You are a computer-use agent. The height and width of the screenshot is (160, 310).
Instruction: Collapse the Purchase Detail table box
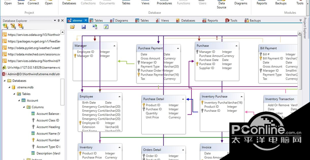click(183, 99)
